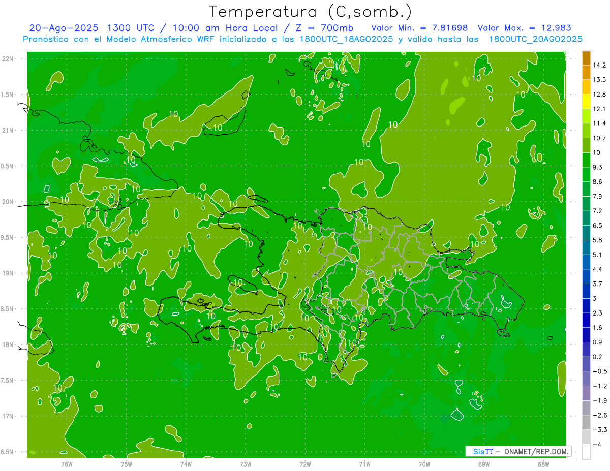Click the 11.4 colorbar label

coord(600,123)
